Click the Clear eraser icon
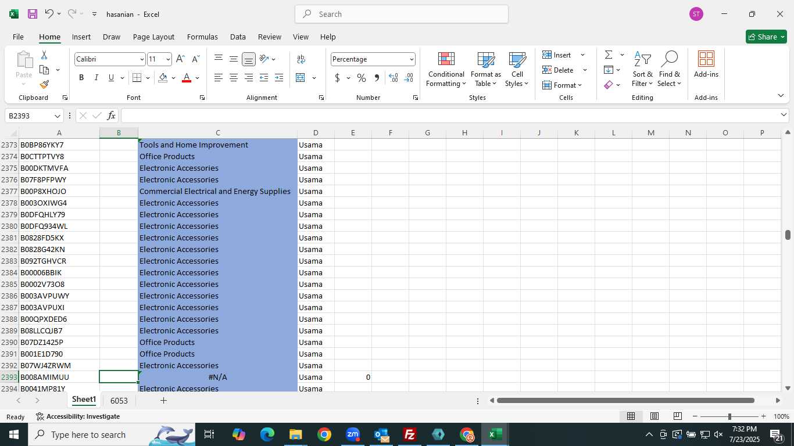 click(x=609, y=85)
